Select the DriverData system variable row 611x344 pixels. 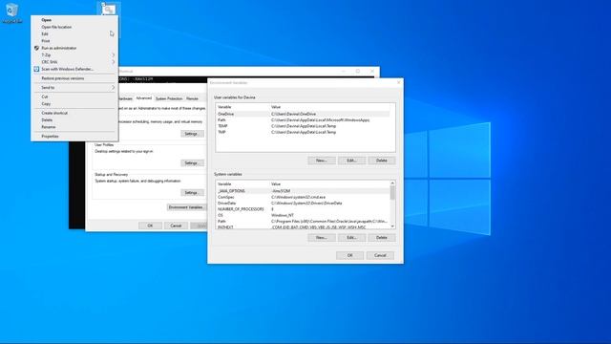coord(303,204)
